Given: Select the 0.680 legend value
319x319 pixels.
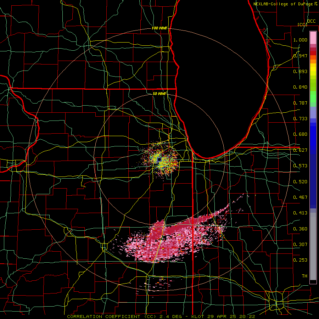Looking at the screenshot, I should 300,134.
